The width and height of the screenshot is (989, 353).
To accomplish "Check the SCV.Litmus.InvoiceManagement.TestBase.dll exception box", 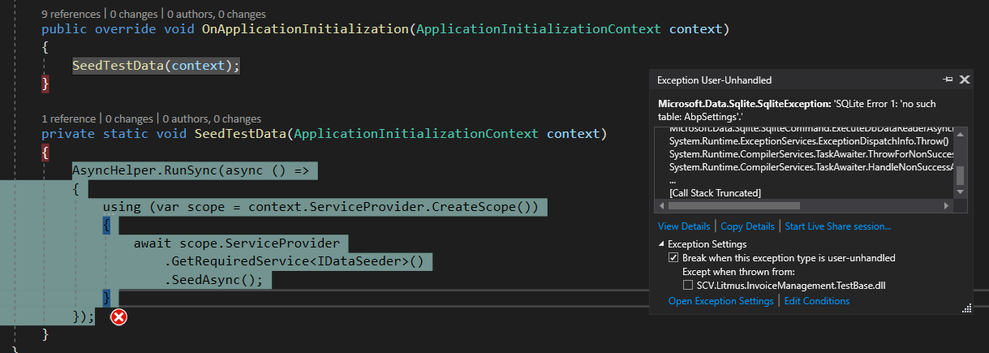I will point(688,285).
